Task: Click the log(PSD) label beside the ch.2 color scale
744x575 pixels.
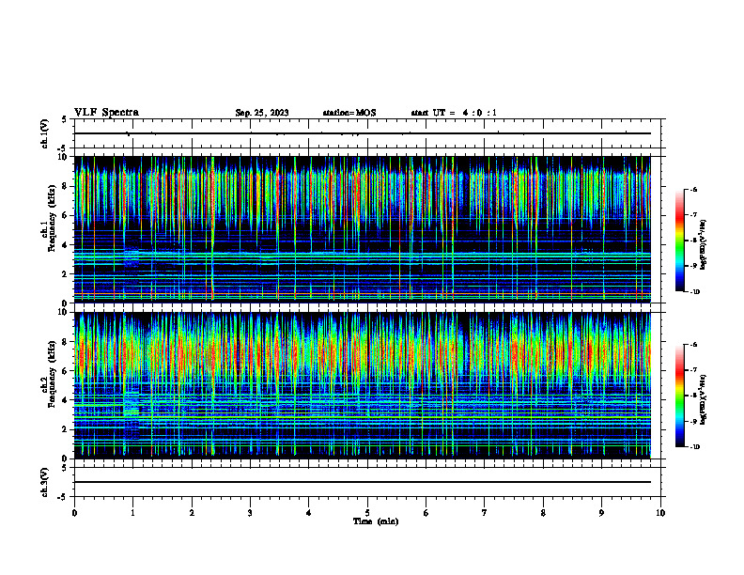Action: point(704,400)
